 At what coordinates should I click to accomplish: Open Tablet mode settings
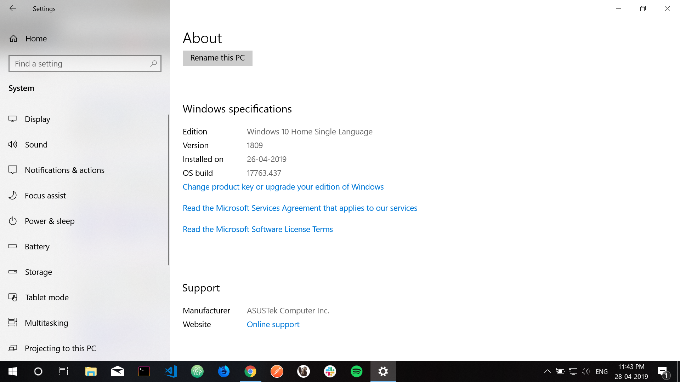coord(39,297)
